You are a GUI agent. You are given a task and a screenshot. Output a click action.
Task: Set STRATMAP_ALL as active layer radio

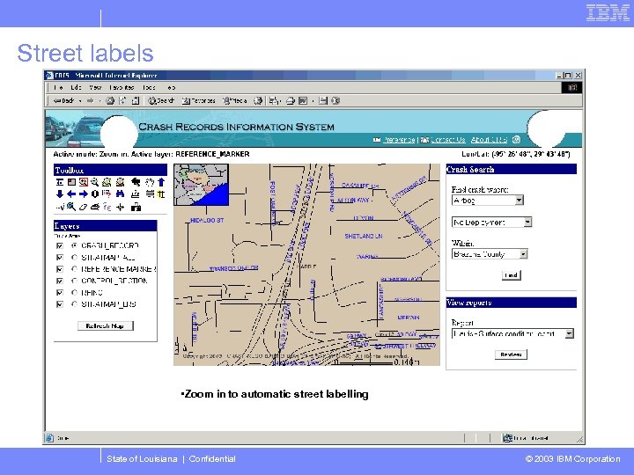[x=74, y=257]
